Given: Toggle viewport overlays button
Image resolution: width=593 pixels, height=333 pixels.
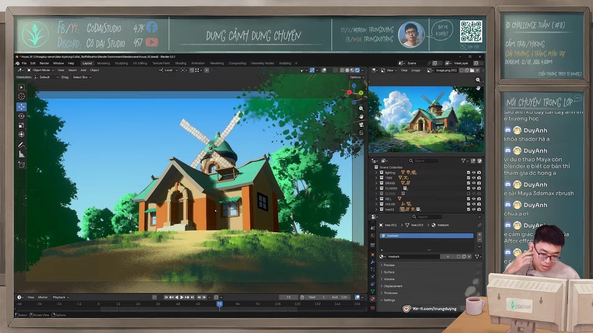Looking at the screenshot, I should [324, 70].
